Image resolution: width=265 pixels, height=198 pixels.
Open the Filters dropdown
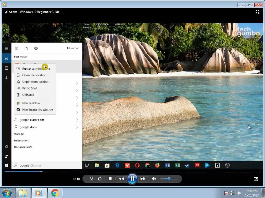coord(73,48)
